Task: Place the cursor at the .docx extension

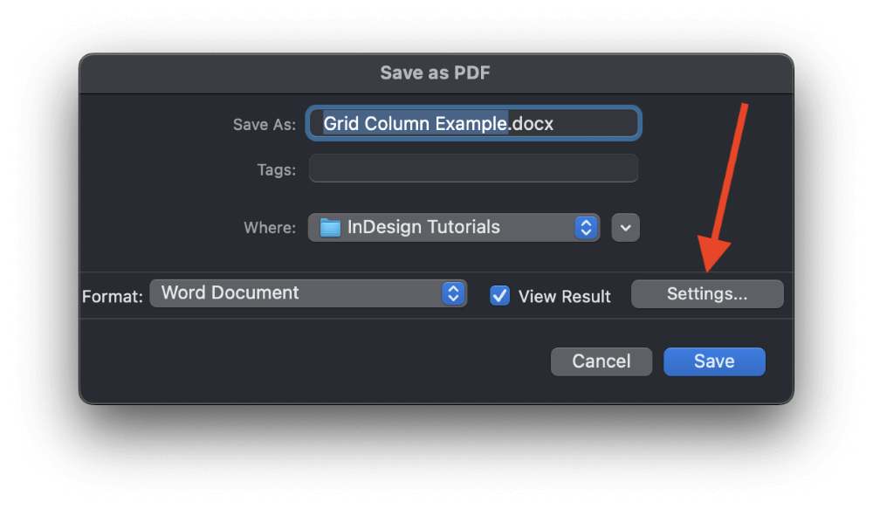Action: 531,124
